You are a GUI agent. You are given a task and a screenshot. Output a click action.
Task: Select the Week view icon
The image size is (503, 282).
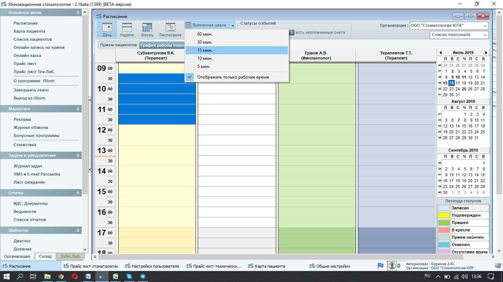pos(127,29)
